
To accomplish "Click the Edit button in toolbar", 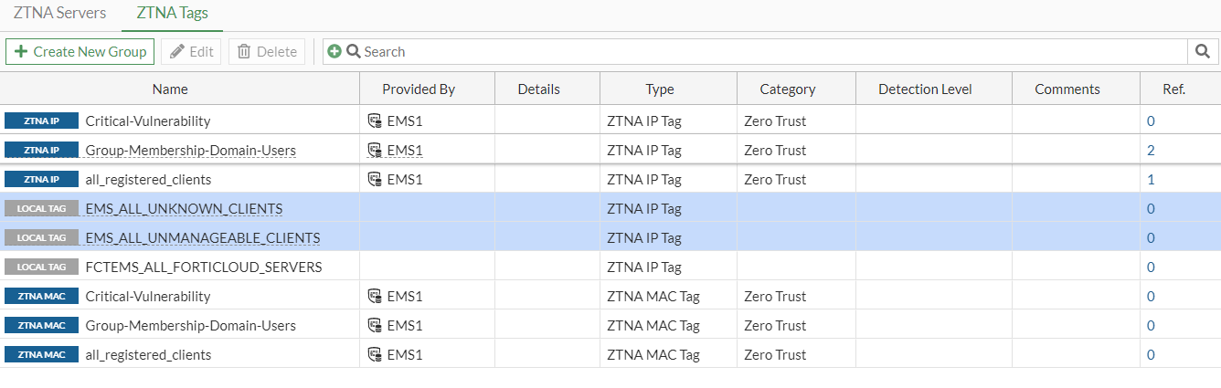I will 191,51.
